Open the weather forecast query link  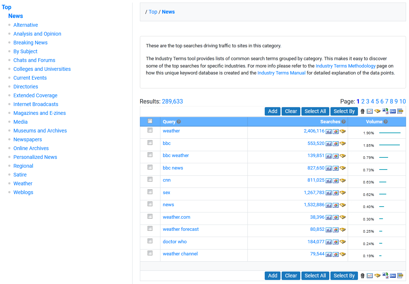pos(181,229)
